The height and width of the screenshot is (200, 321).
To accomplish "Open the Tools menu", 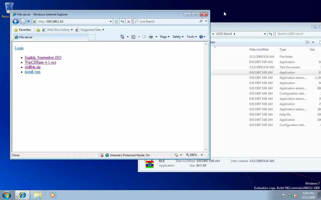I will click(192, 37).
